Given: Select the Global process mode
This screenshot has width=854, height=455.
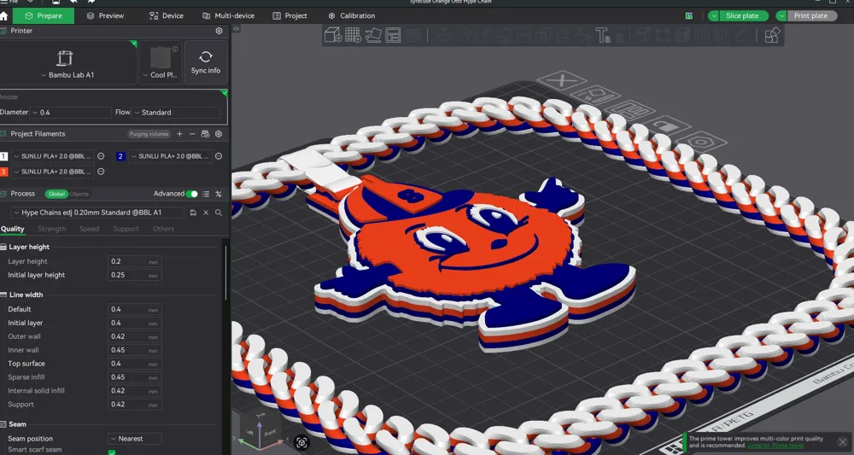Looking at the screenshot, I should tap(56, 194).
